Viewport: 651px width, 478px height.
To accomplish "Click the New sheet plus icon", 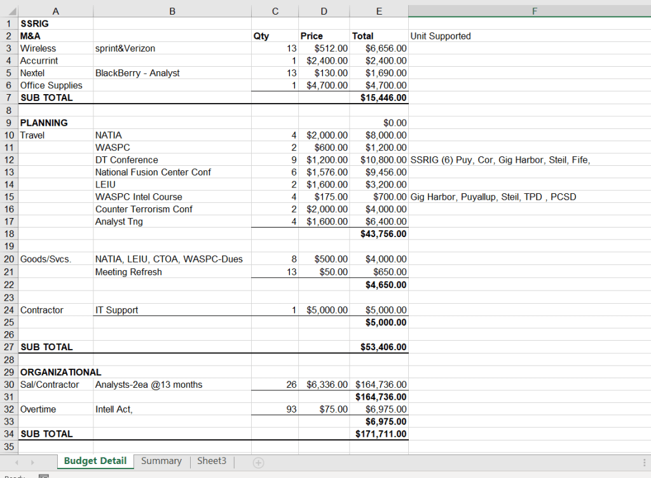I will tap(258, 462).
